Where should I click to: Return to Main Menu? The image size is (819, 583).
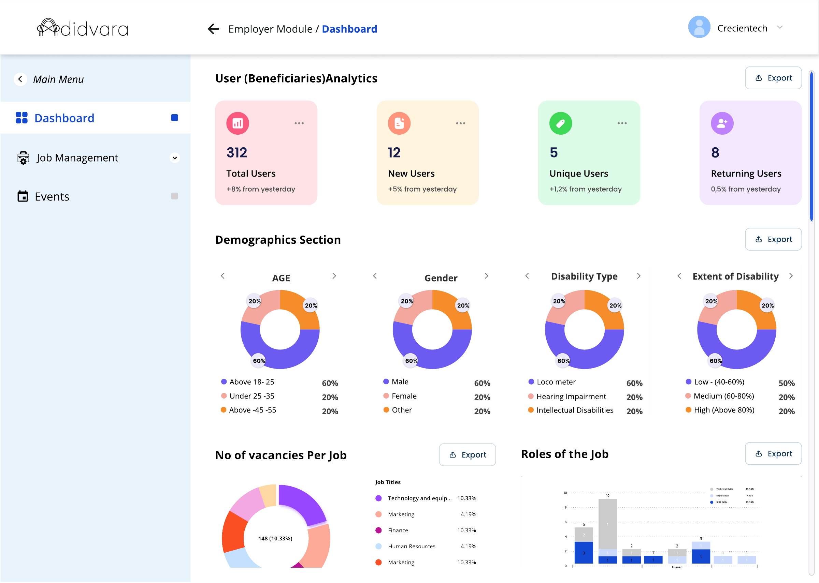point(59,79)
